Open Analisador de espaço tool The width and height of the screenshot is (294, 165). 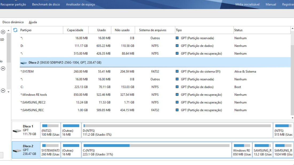[80, 4]
